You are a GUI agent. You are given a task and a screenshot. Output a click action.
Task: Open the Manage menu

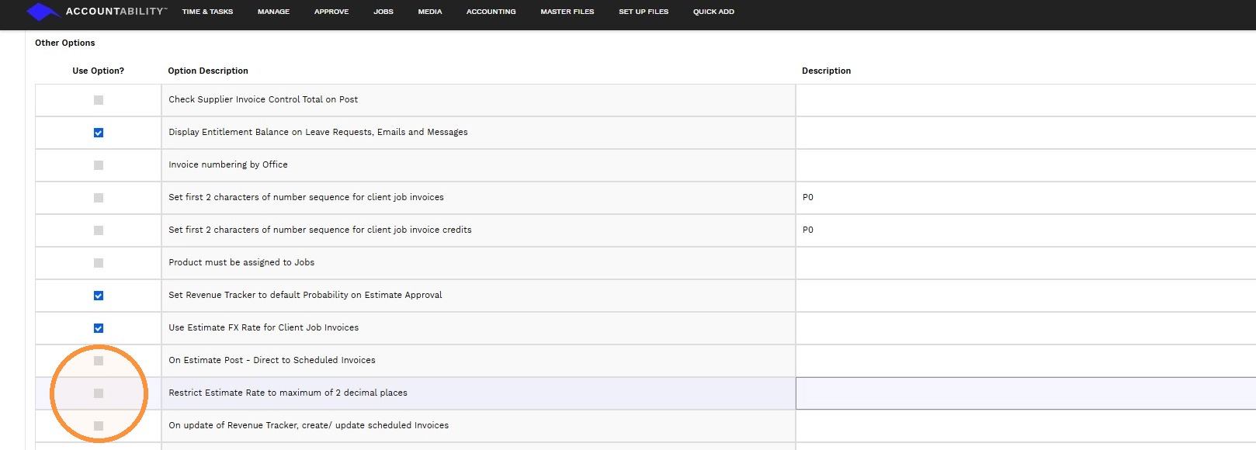click(x=273, y=12)
